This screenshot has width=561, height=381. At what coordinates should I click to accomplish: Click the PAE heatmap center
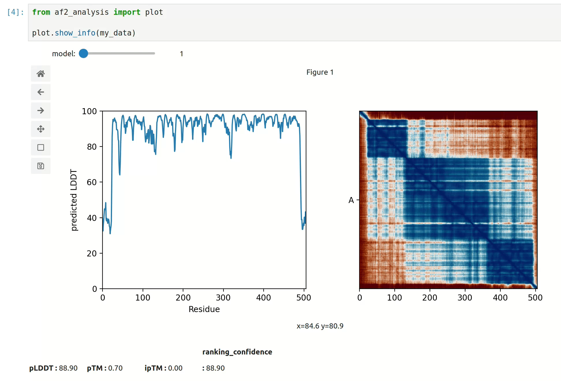click(x=448, y=200)
